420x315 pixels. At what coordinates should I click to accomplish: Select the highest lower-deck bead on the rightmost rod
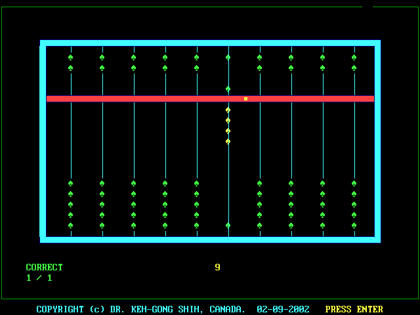point(354,184)
